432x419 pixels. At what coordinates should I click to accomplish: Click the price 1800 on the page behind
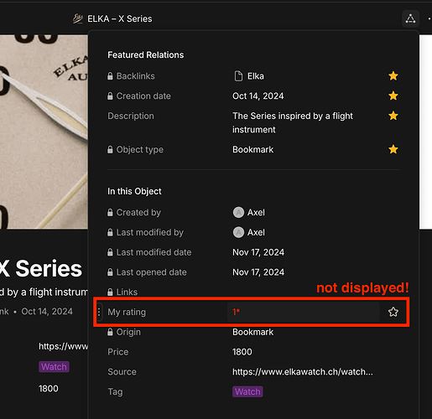coord(49,388)
